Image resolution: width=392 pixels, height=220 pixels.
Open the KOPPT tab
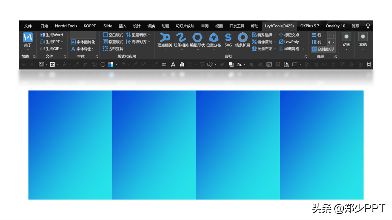pos(90,26)
